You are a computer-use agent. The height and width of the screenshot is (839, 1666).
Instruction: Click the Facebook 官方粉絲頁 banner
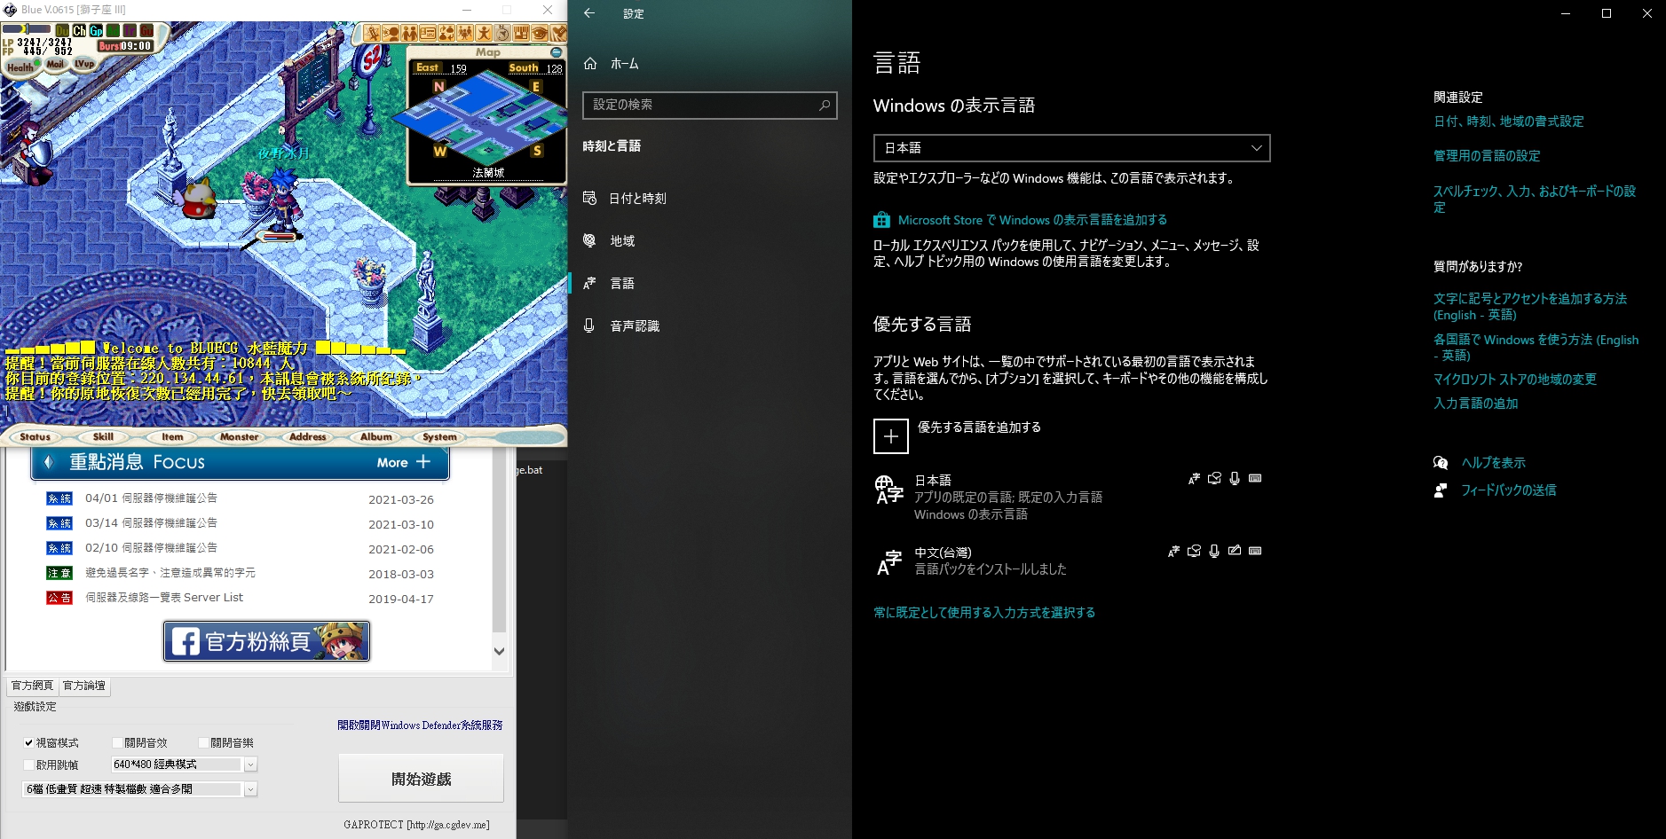(266, 641)
